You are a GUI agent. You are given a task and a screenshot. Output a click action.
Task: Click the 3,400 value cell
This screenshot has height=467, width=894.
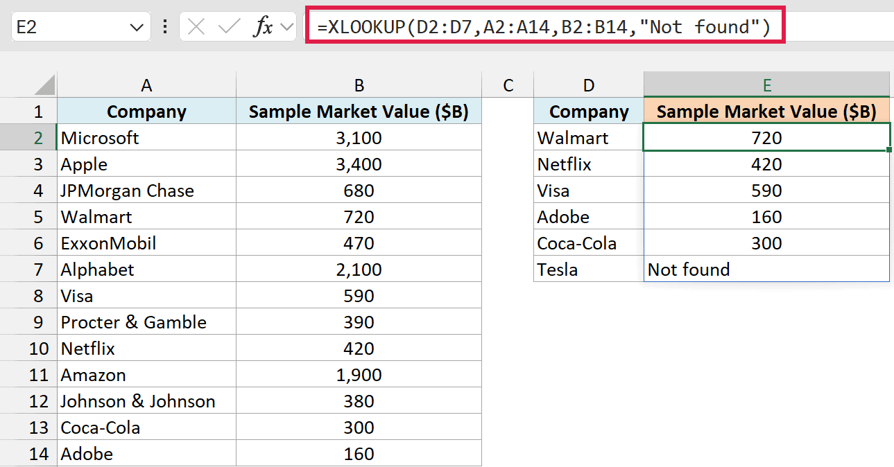point(359,164)
